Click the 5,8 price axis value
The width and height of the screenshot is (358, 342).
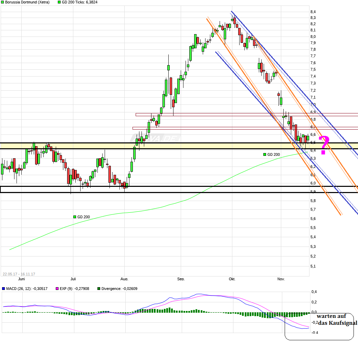[313, 201]
